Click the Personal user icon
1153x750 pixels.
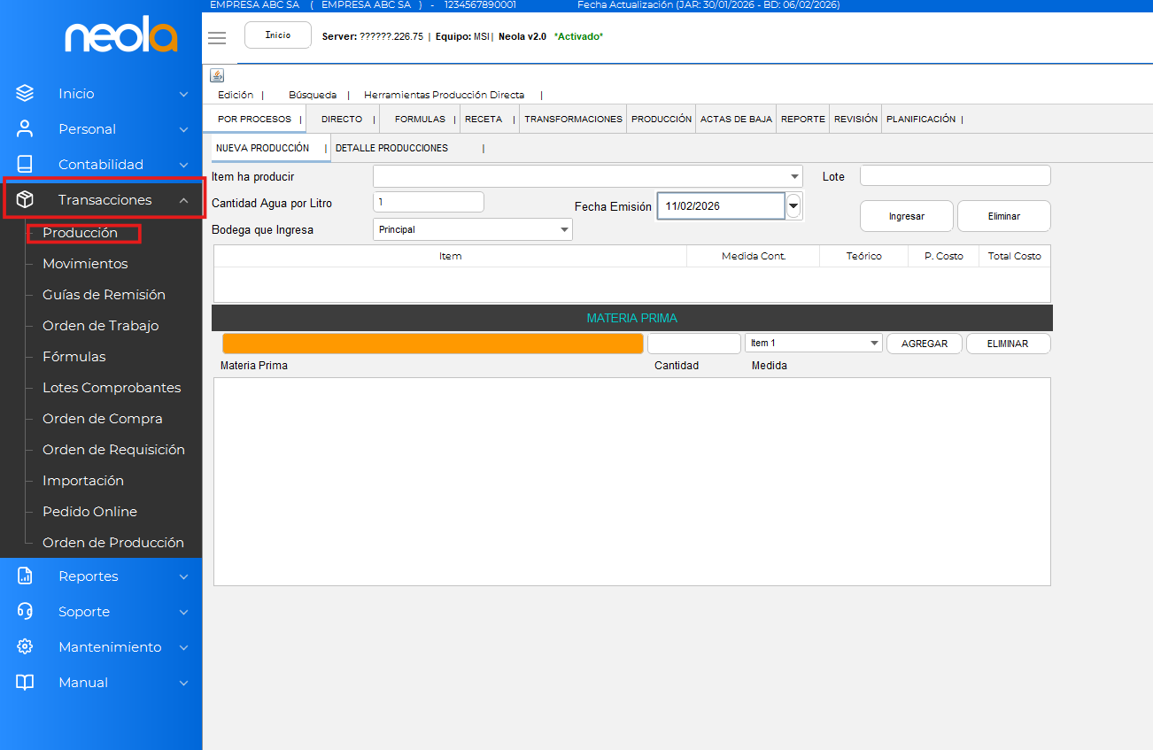click(25, 128)
